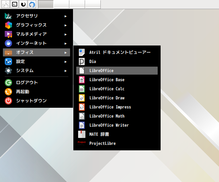
Task: Select the ログアウト label
Action: point(27,82)
